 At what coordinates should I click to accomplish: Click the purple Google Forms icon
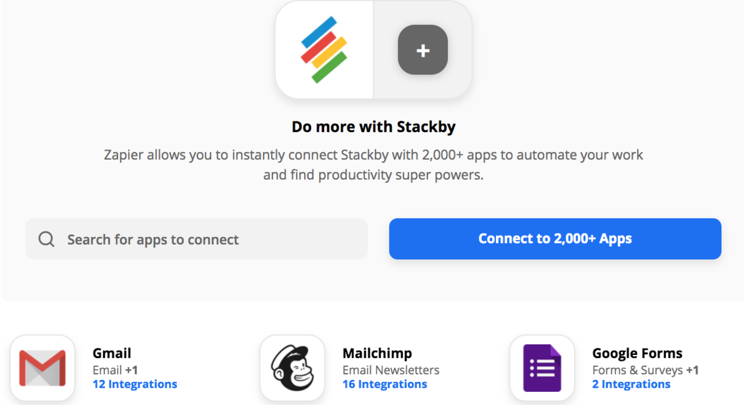[x=542, y=367]
